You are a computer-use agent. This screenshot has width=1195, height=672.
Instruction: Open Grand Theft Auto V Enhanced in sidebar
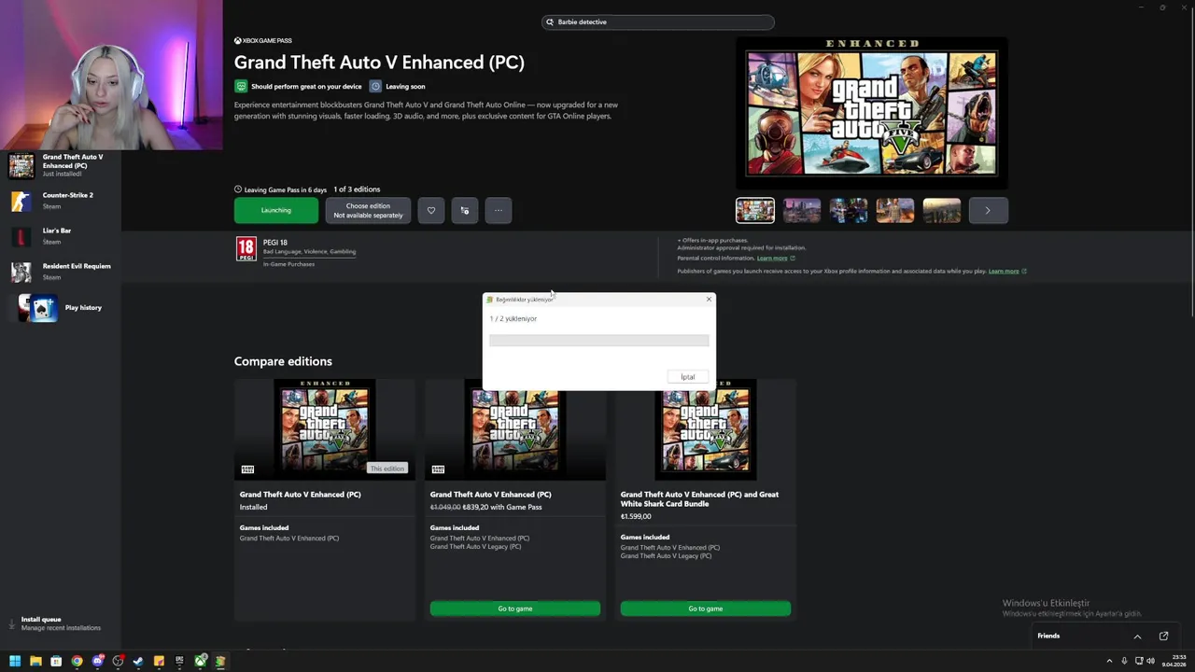(x=61, y=165)
